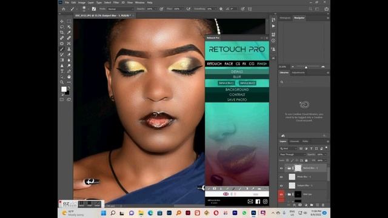Screen dimensions: 388x218
Task: Select the Hand tool
Action: coord(69,77)
